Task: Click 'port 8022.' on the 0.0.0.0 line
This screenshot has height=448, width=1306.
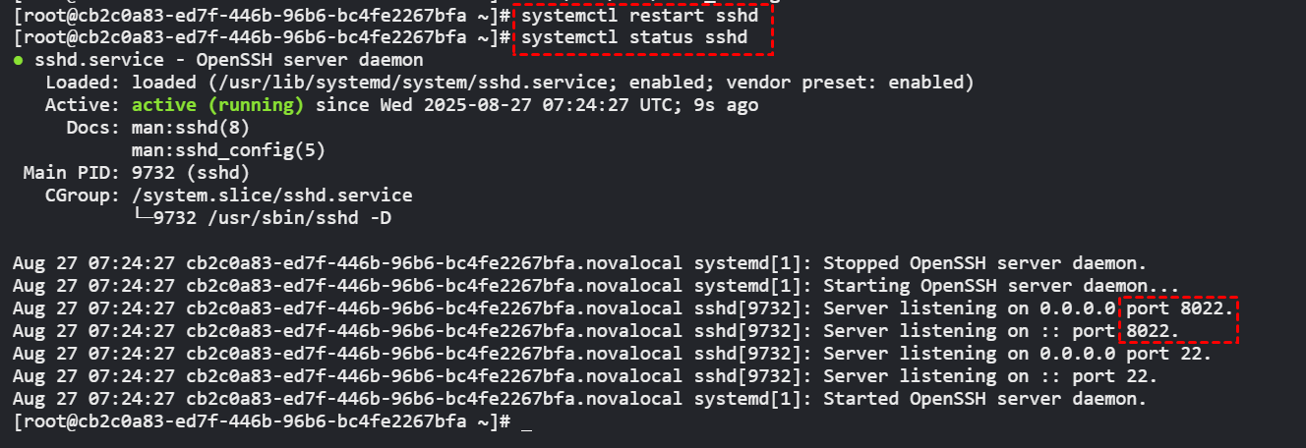Action: pyautogui.click(x=1180, y=308)
